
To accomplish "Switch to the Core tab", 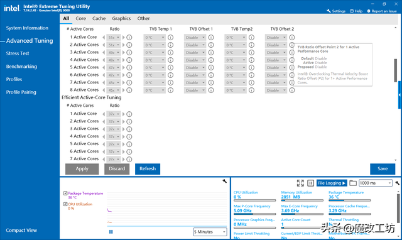I will [x=80, y=18].
